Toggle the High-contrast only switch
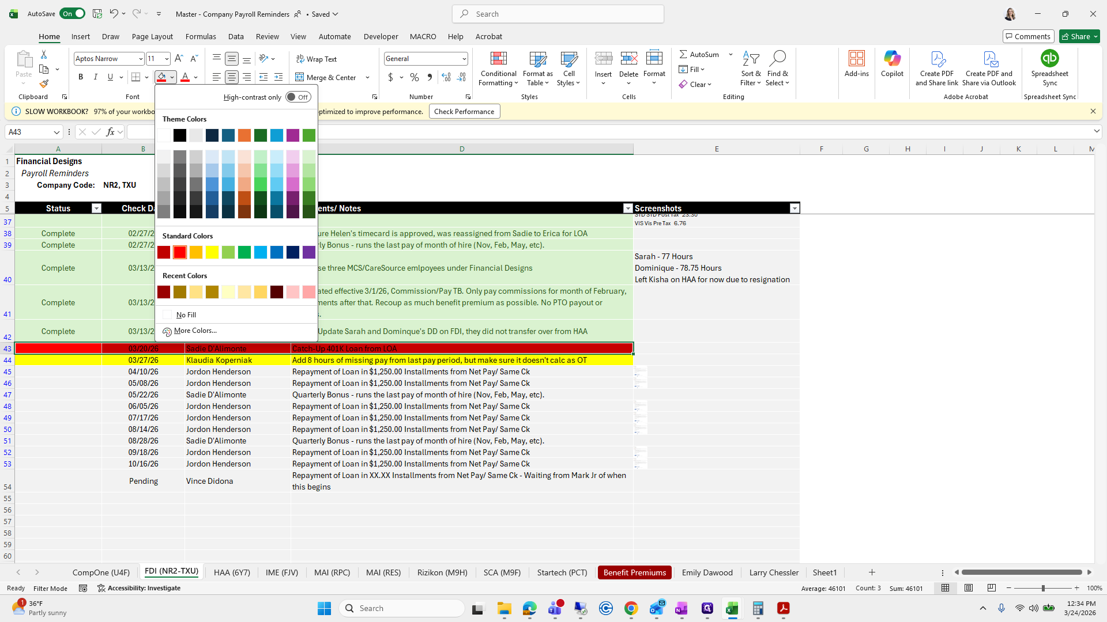Screen dimensions: 1107x622 tap(298, 97)
